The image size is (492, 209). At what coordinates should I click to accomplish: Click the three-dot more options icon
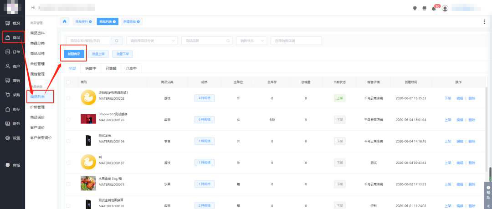click(484, 21)
